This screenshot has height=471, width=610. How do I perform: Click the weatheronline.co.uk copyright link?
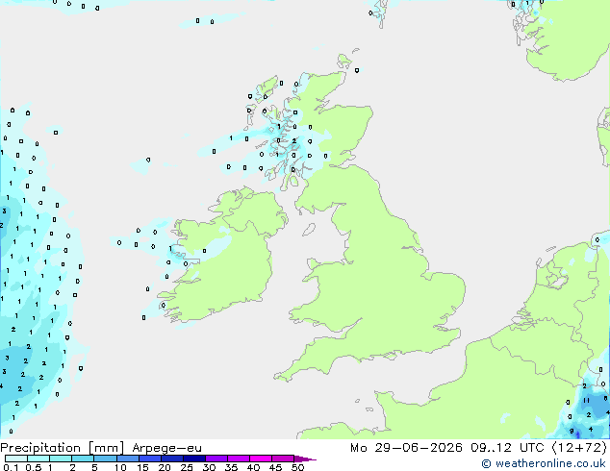(544, 463)
